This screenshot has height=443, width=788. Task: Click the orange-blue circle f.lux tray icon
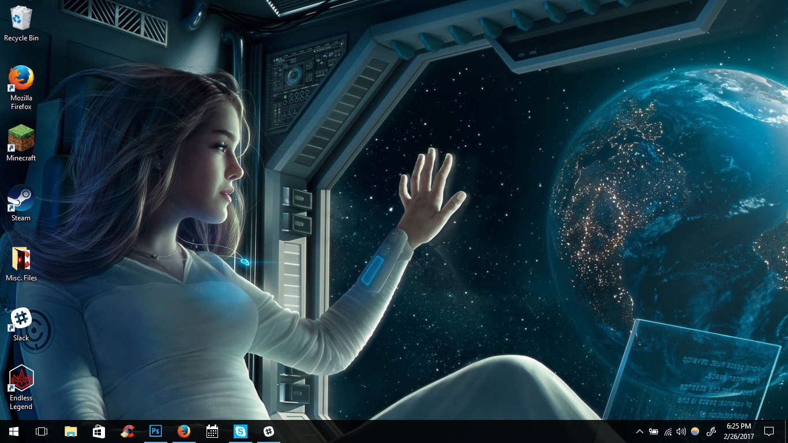(695, 431)
